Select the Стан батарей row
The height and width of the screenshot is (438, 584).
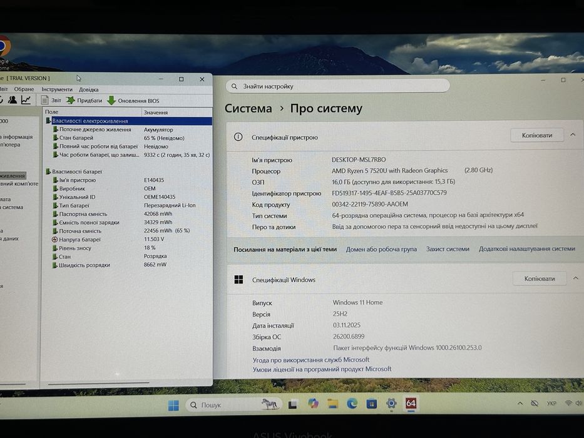(x=128, y=138)
